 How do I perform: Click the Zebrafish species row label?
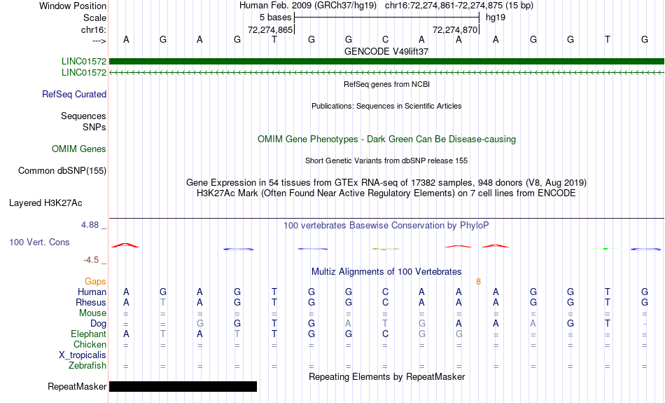tap(87, 366)
